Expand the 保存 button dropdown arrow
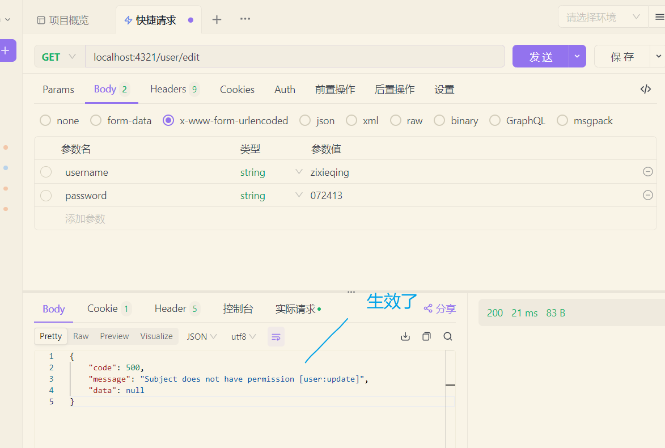 (658, 56)
